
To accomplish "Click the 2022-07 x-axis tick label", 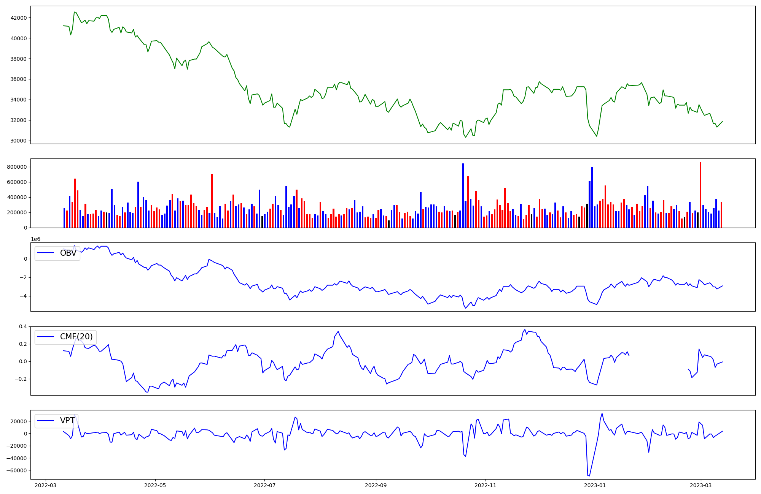I will pos(264,485).
